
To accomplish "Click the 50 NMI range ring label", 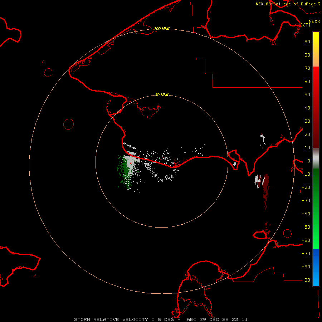I will (x=162, y=95).
